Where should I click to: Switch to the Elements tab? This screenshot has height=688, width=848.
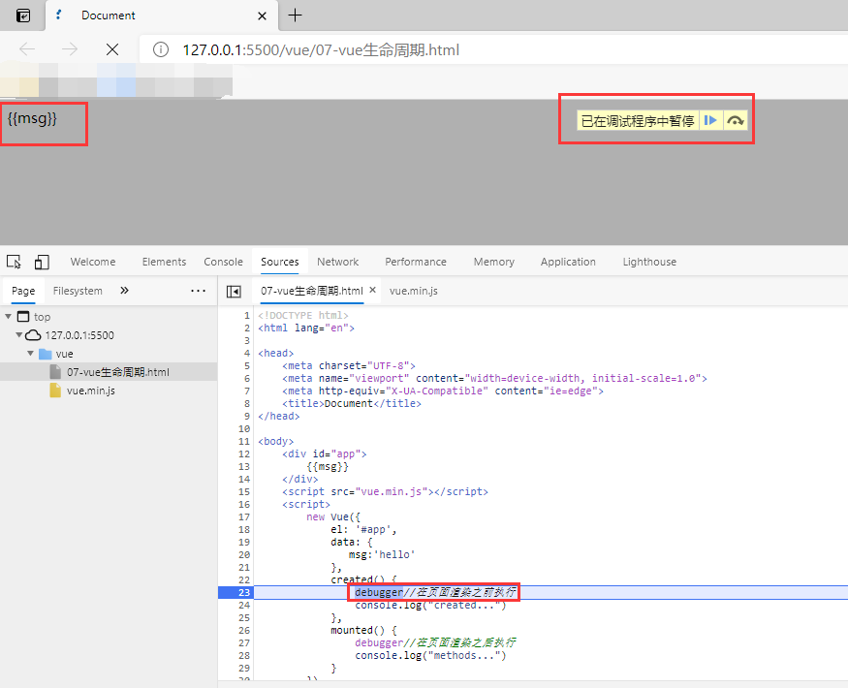(x=164, y=262)
